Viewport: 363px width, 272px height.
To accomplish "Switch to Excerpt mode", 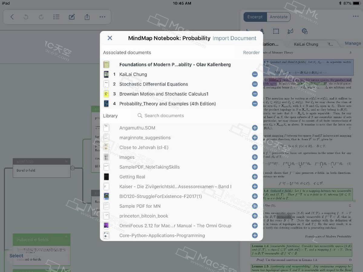I will click(x=255, y=17).
